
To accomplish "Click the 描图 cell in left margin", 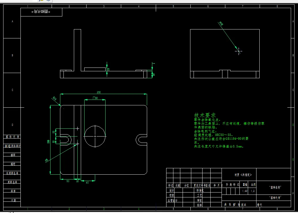I will tap(12, 155).
